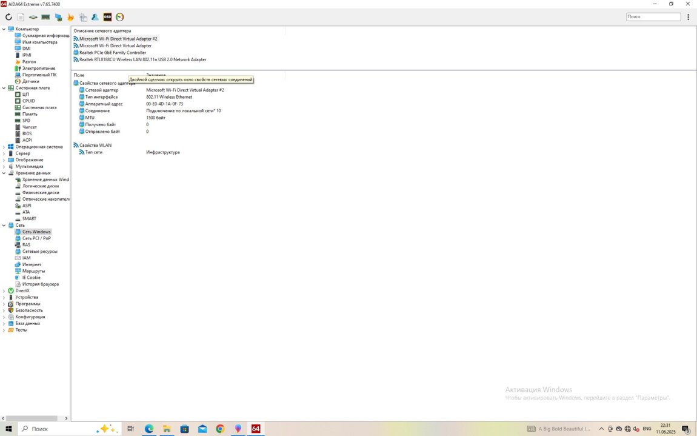Viewport: 697px width, 436px height.
Task: Click the gauge benchmark toolbar icon
Action: coord(120,17)
